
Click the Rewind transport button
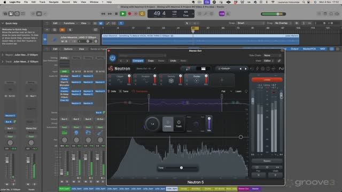tap(103, 14)
